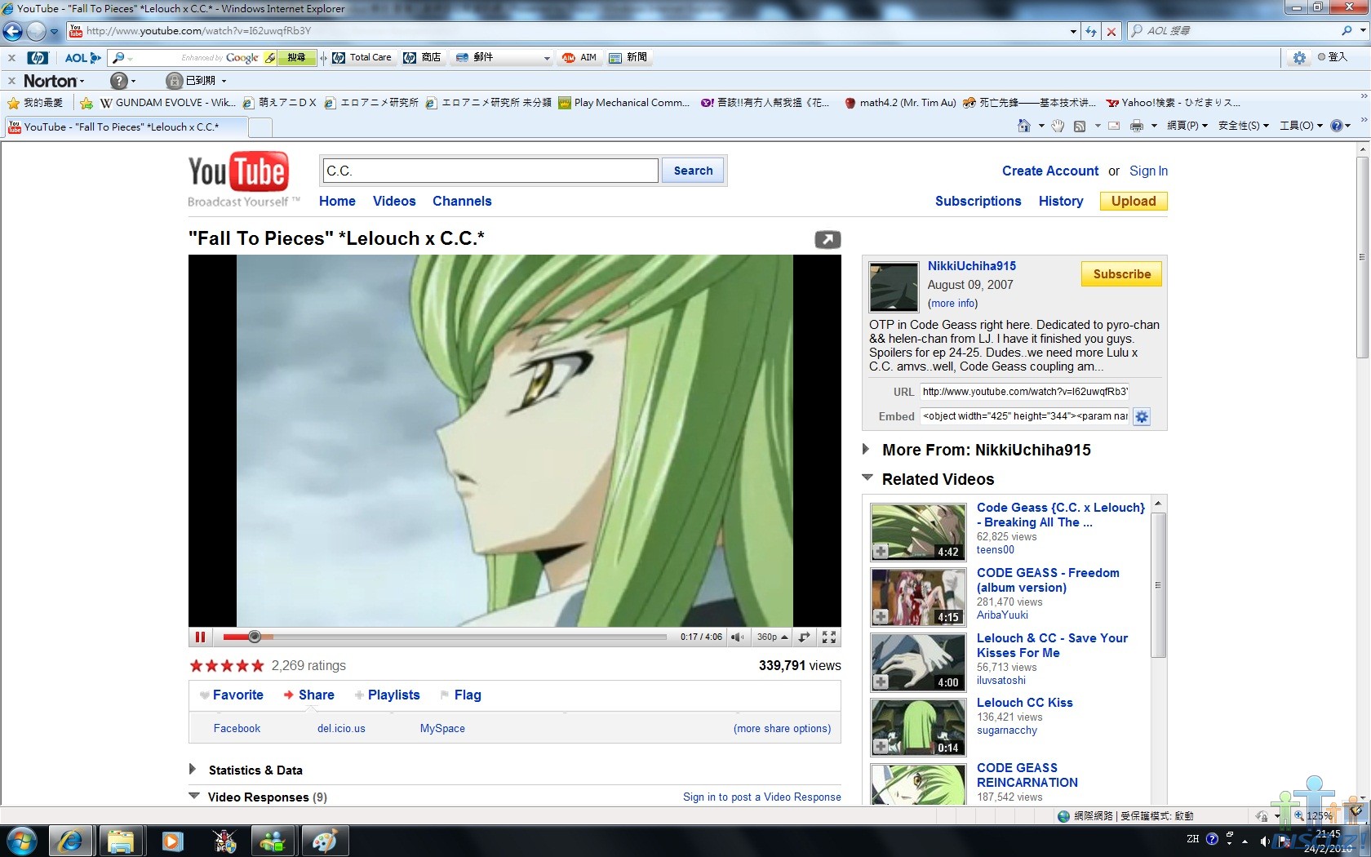Screen dimensions: 1371x857
Task: Subscribe to NikkiUchiha915
Action: (1121, 274)
